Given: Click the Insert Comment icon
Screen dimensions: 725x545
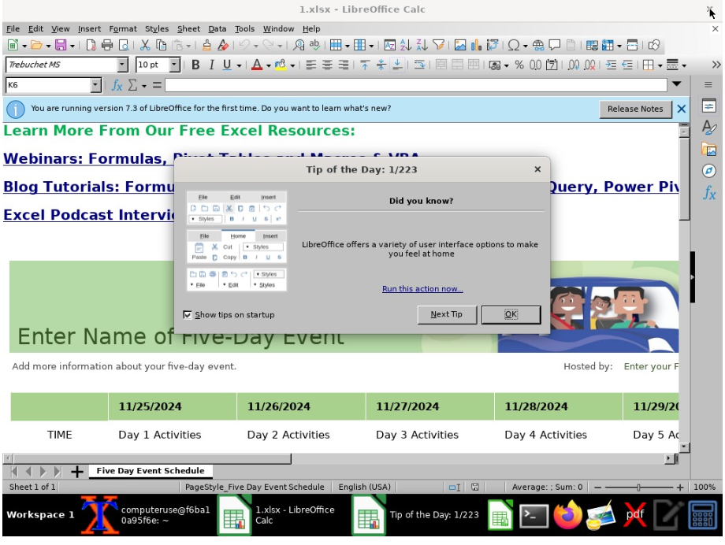Looking at the screenshot, I should [554, 45].
